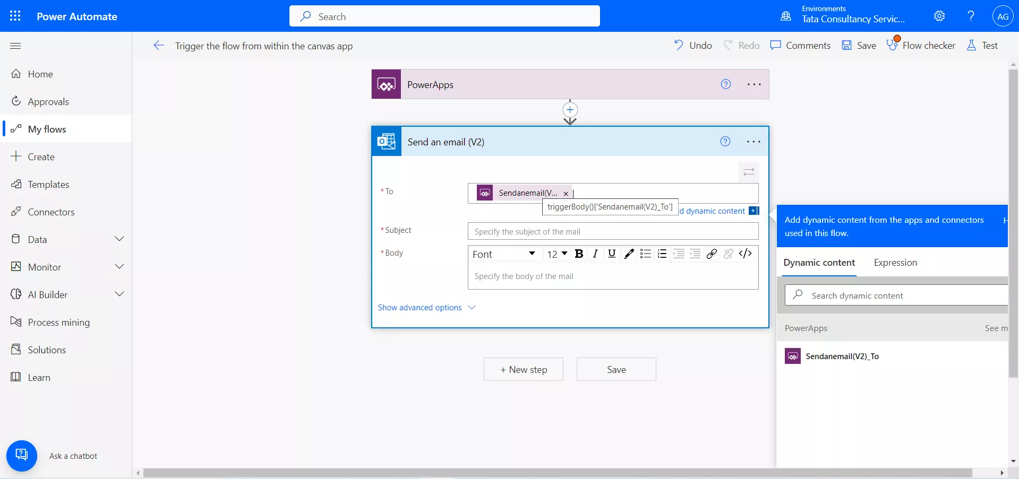
Task: Click into the Body text area
Action: 613,276
